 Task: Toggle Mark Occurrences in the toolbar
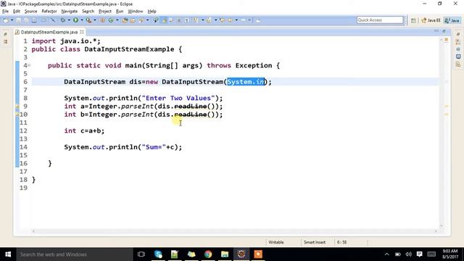pyautogui.click(x=163, y=20)
